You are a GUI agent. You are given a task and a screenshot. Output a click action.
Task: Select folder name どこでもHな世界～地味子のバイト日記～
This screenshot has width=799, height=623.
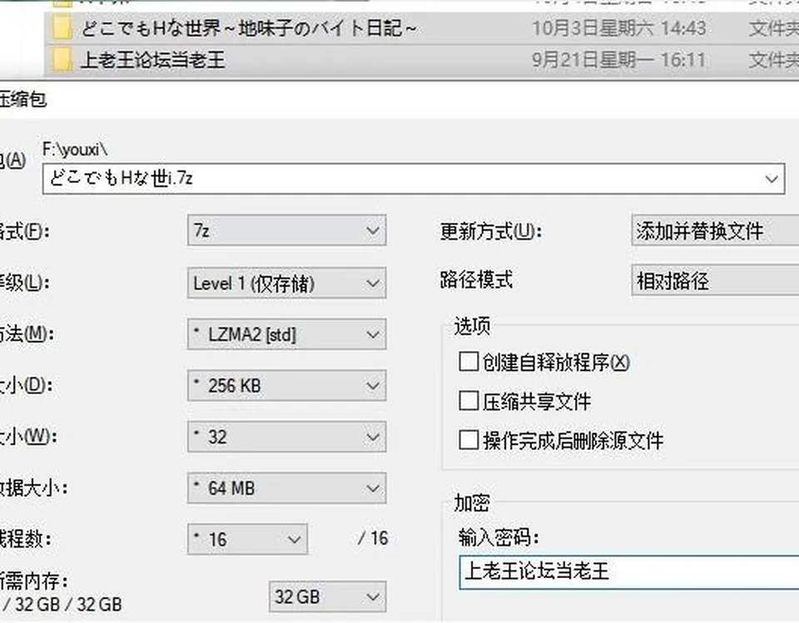(249, 28)
